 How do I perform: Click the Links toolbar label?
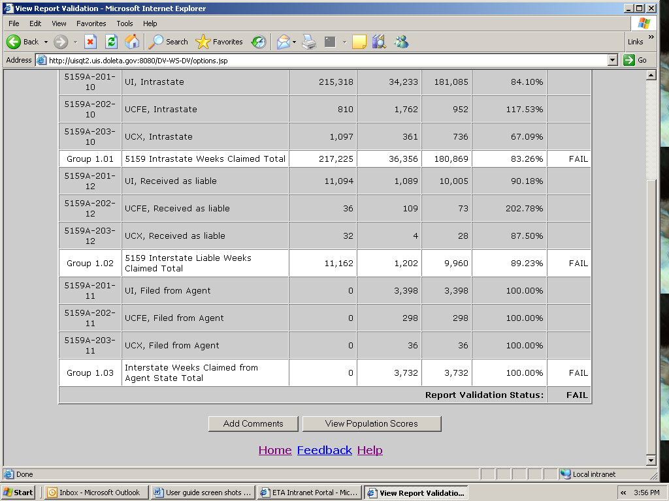tap(635, 42)
